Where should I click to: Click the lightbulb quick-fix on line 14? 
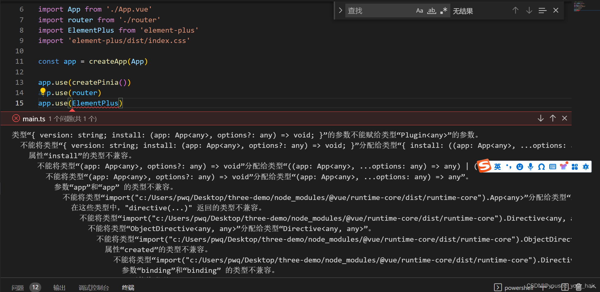[x=43, y=91]
